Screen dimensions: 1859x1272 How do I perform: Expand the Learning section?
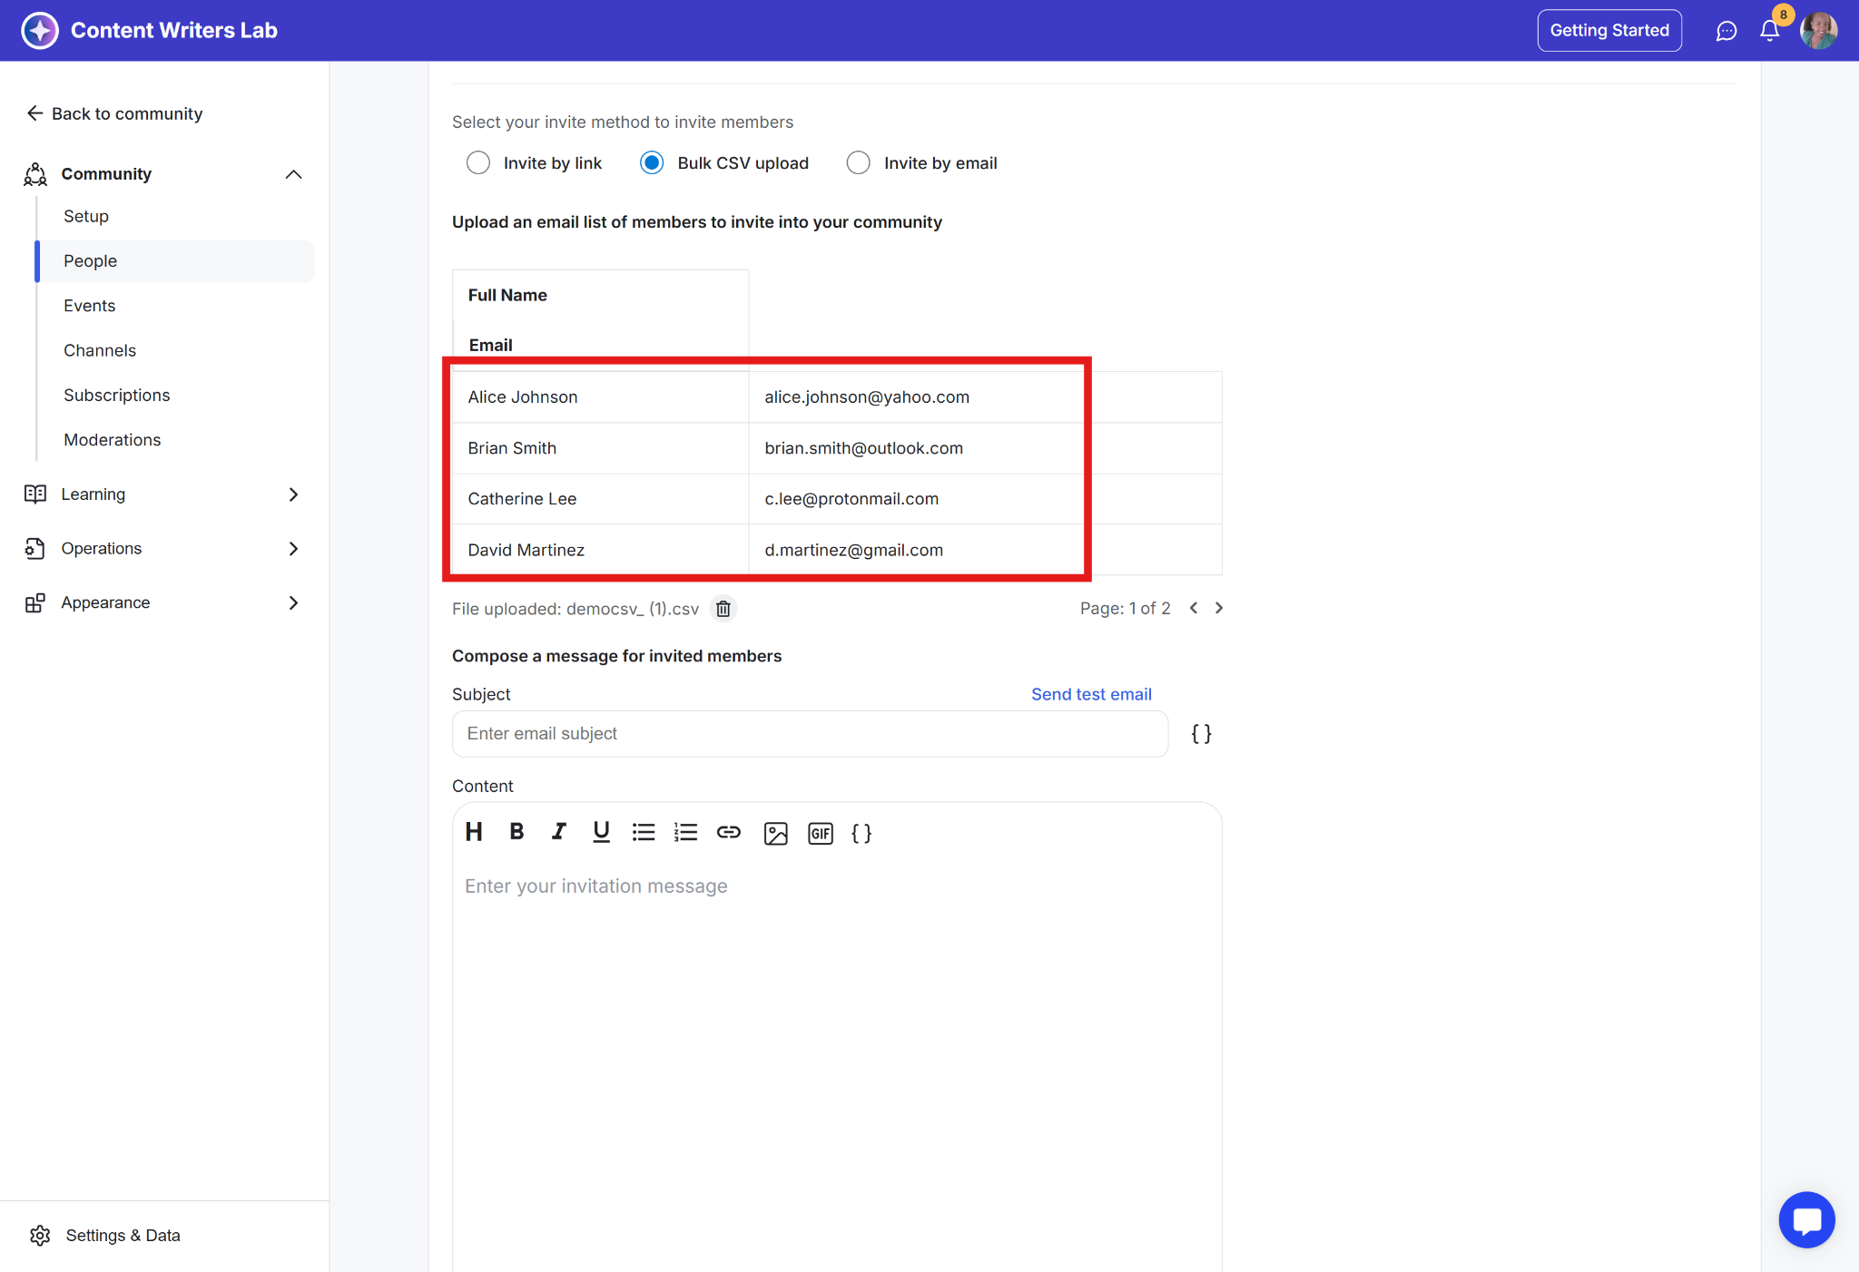(x=293, y=494)
